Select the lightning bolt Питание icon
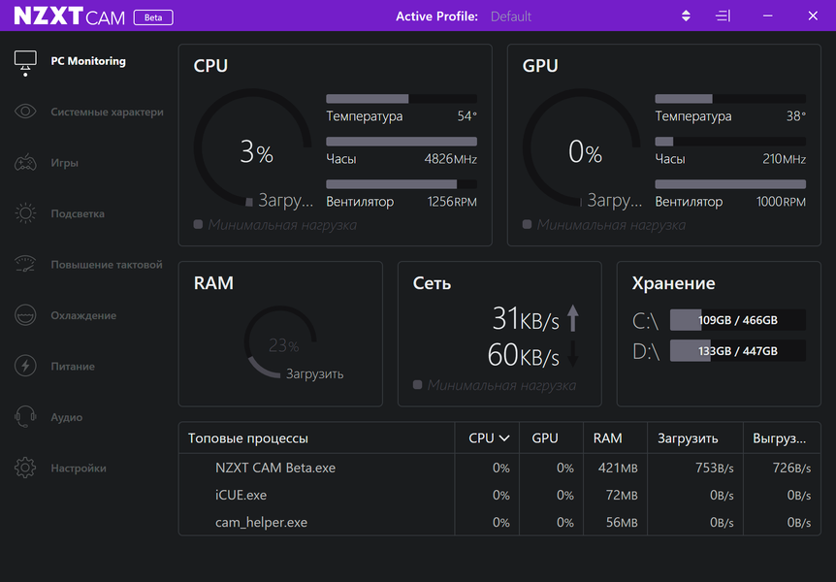This screenshot has height=582, width=836. point(25,367)
